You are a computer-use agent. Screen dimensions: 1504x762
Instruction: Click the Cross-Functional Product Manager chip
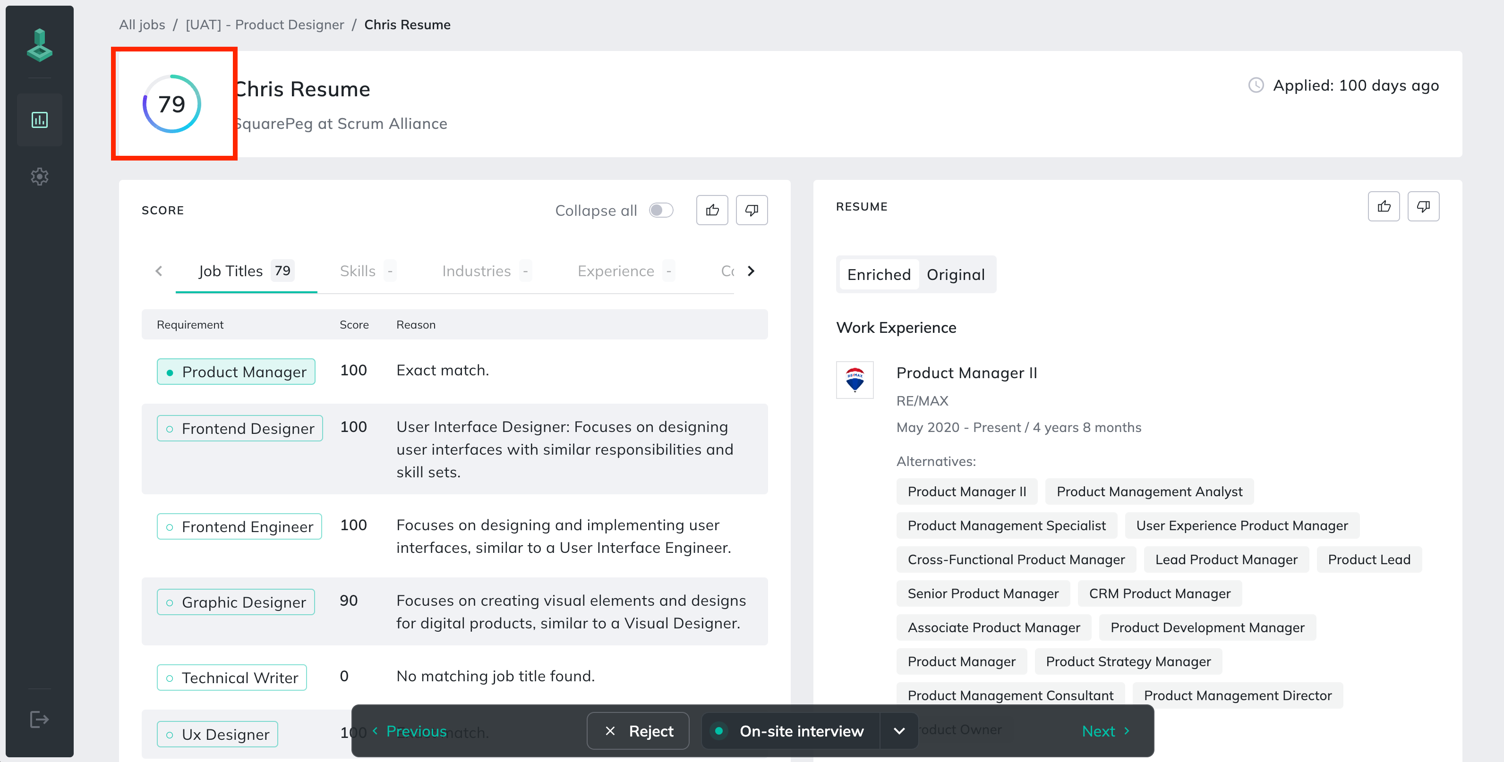click(1016, 559)
